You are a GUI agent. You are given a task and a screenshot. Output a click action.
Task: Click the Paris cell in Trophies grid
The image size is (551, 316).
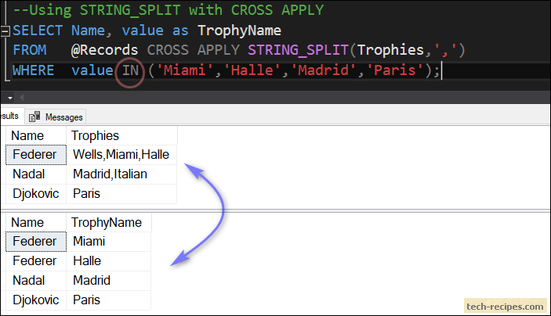click(121, 194)
